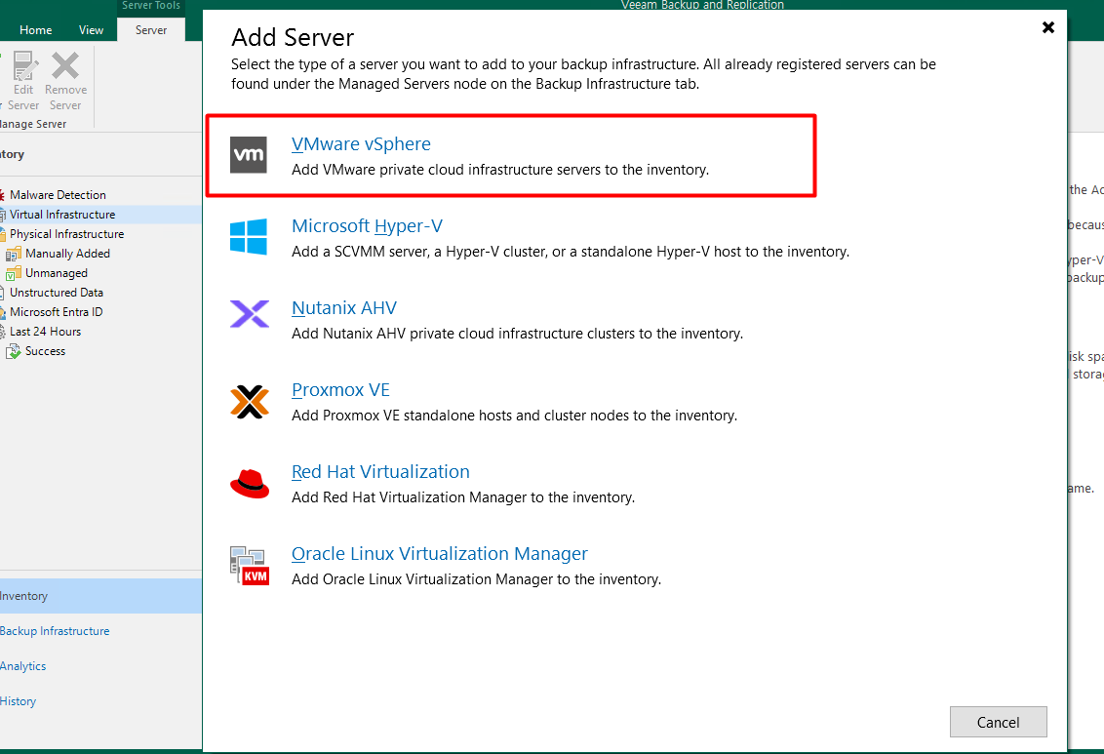Click the Manually Added folder icon
Screen dimensions: 1104x754
pos(14,254)
